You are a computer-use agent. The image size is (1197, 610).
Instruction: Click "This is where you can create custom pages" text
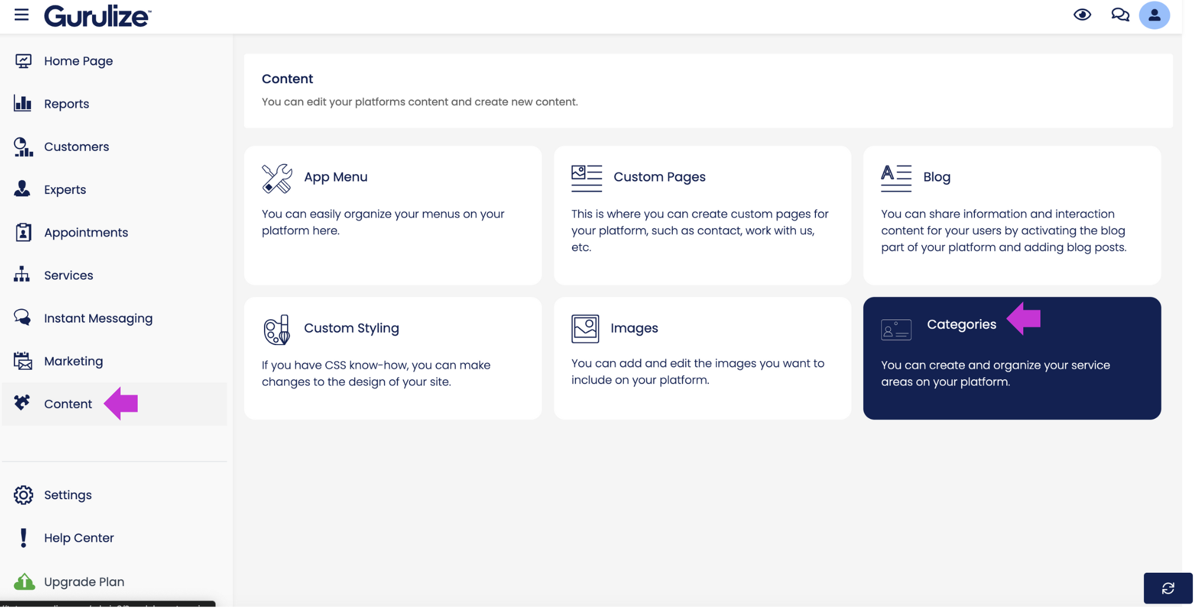click(700, 231)
